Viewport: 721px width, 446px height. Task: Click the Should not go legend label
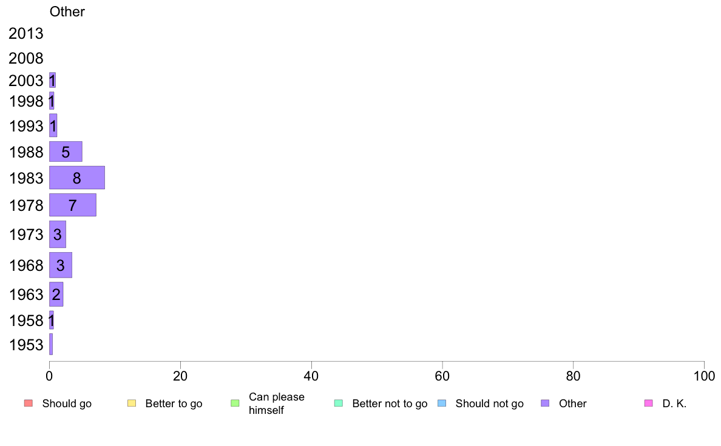(x=490, y=404)
